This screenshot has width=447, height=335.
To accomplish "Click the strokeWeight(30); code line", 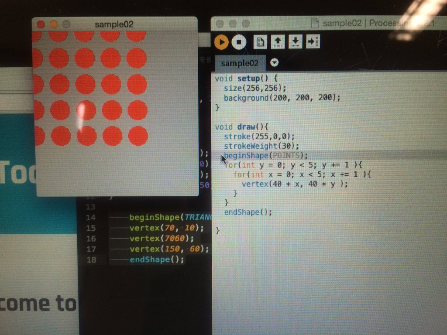I will click(x=261, y=146).
